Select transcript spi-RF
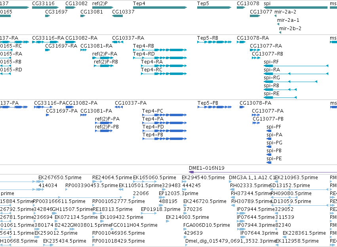 (296, 66)
